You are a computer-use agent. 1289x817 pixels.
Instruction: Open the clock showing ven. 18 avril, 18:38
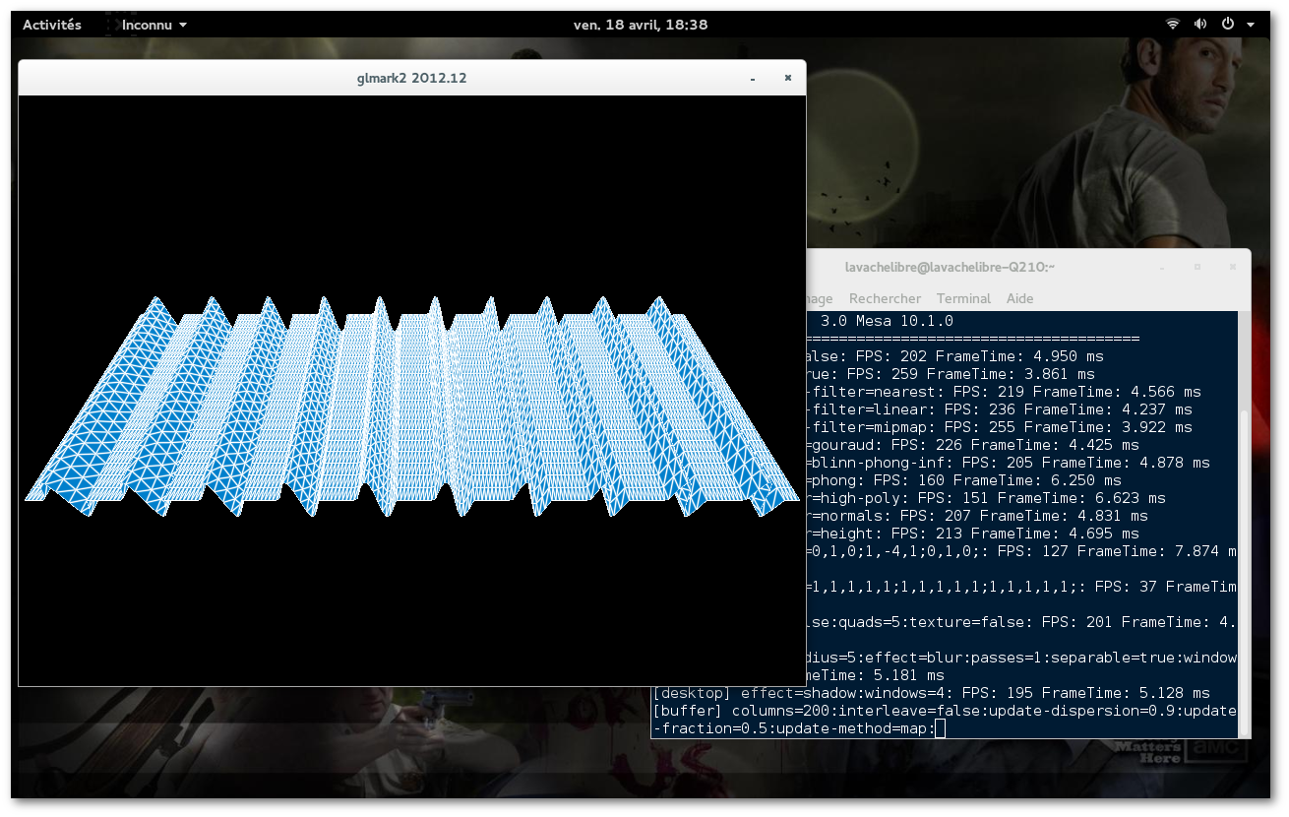coord(641,25)
